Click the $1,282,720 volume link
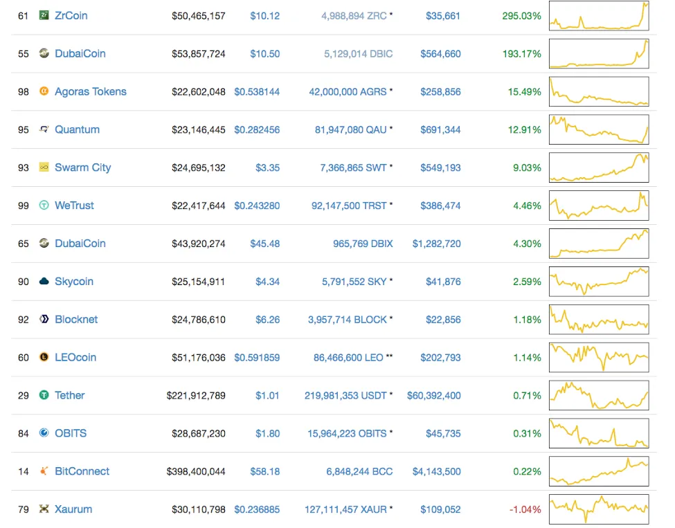This screenshot has width=675, height=528. [437, 244]
